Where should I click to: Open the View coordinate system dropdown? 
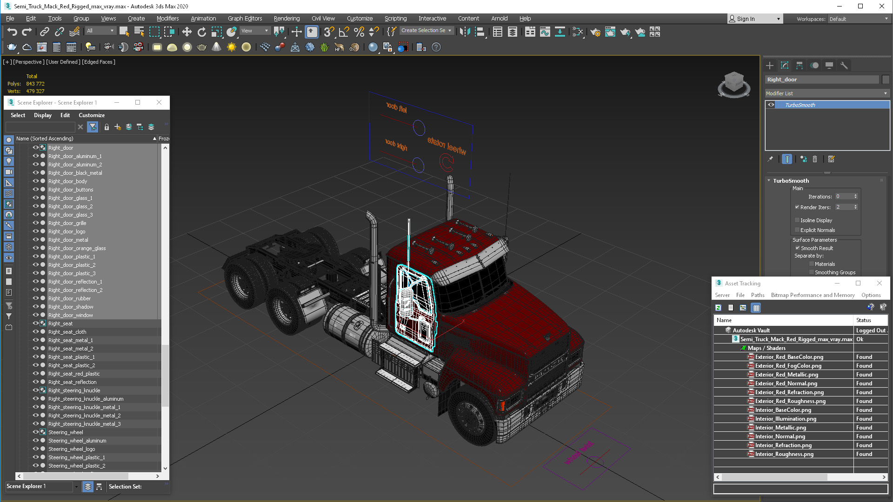tap(255, 31)
